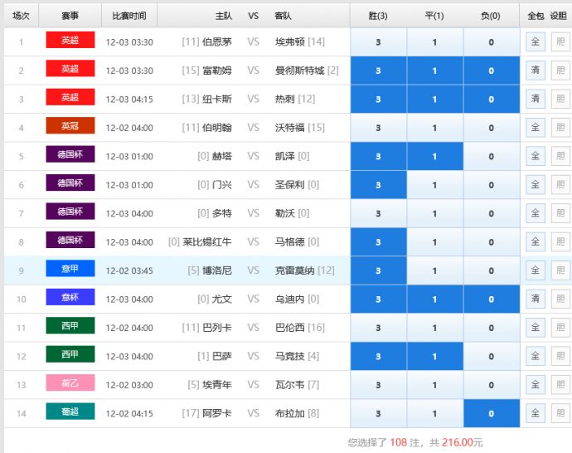Deselect loss (0) for 阿罗卡 vs 布拉加
The height and width of the screenshot is (453, 572).
(x=491, y=413)
